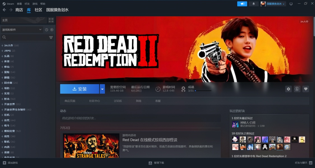Expand the 修仙 category
The image size is (315, 168).
pyautogui.click(x=2, y=67)
